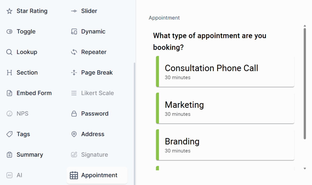Select the Appointment field in the sidebar
The height and width of the screenshot is (185, 312).
pos(97,175)
